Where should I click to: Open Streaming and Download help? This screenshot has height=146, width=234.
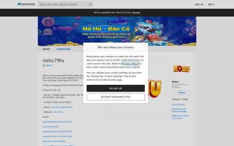179,110
